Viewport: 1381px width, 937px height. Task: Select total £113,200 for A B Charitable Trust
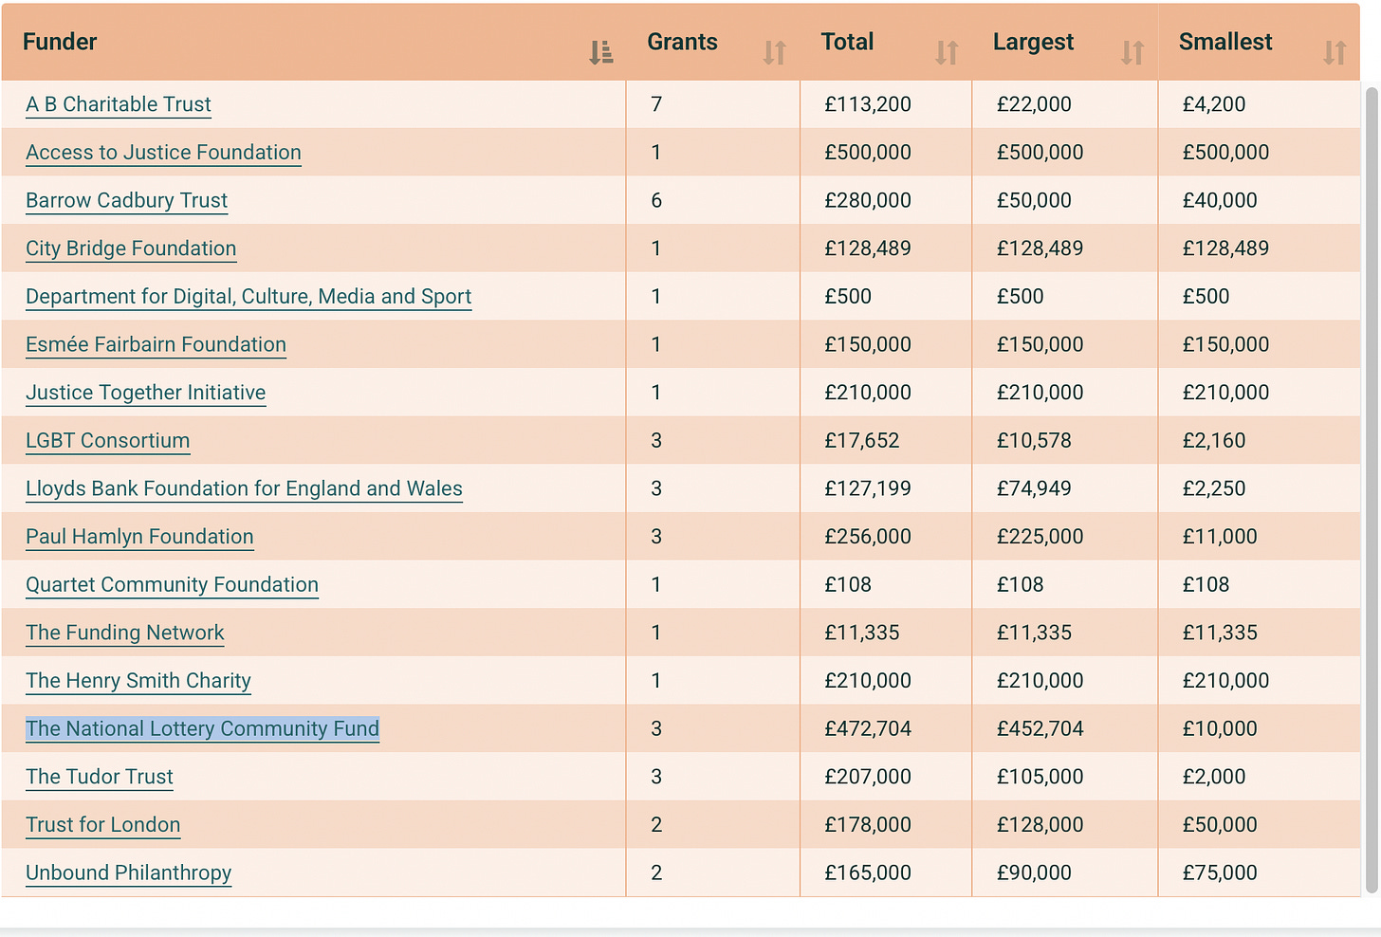(x=868, y=104)
